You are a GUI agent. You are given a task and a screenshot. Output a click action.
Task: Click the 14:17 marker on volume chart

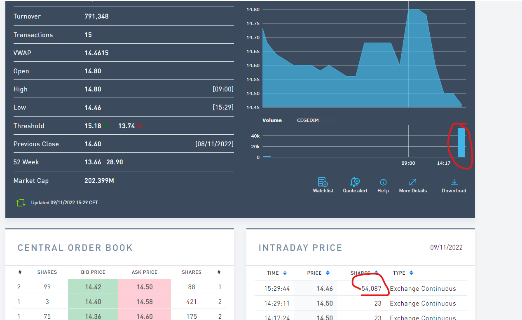444,163
